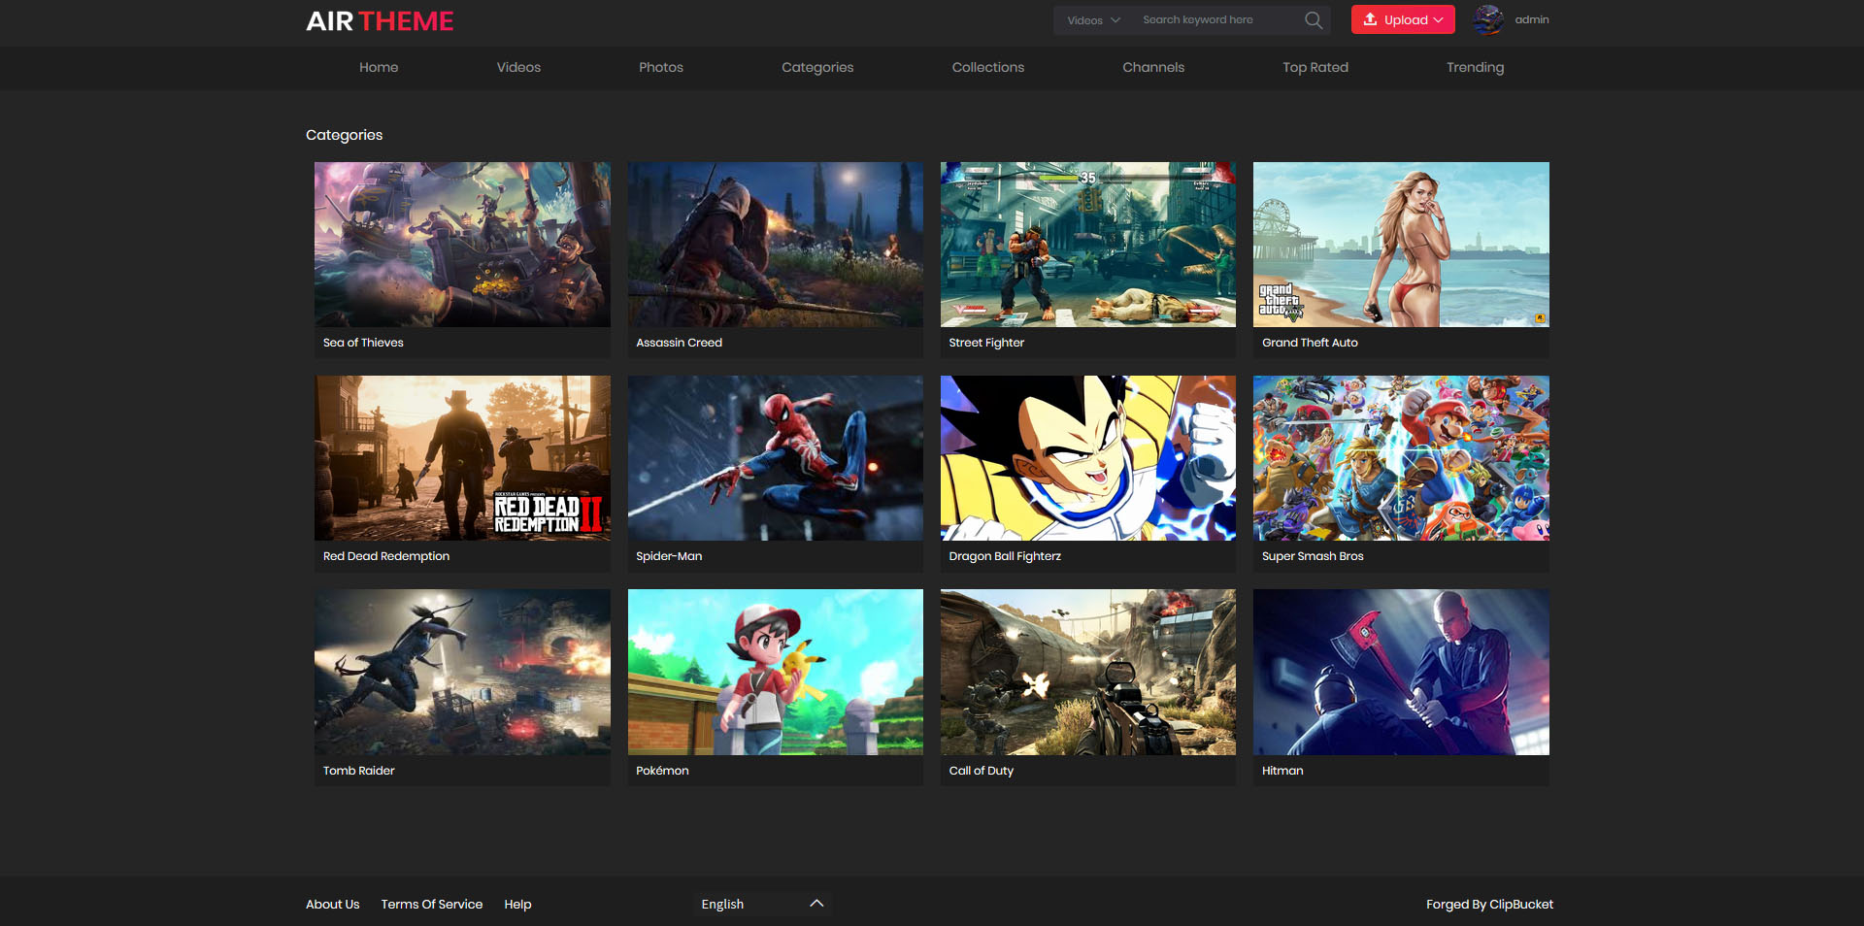Open the Collections navigation item
The image size is (1864, 926).
(x=988, y=67)
